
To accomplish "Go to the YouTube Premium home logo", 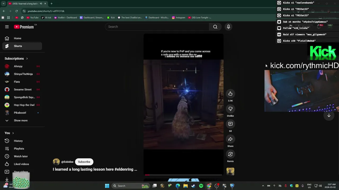I will pyautogui.click(x=24, y=27).
